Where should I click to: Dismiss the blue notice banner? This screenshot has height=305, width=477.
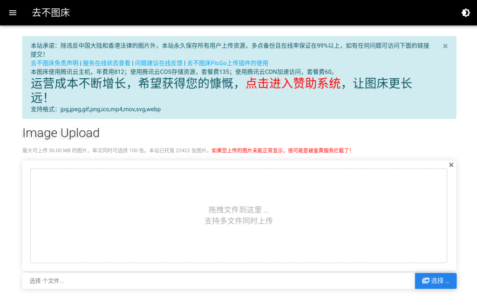(x=445, y=46)
